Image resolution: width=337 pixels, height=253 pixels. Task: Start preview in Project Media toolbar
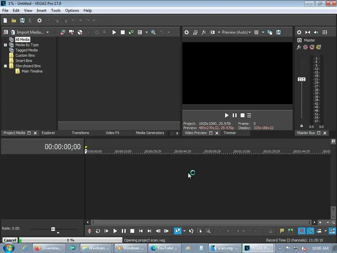[x=114, y=32]
